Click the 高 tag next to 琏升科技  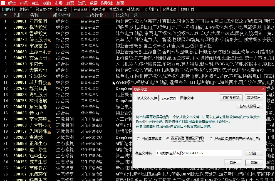pyautogui.click(x=49, y=83)
